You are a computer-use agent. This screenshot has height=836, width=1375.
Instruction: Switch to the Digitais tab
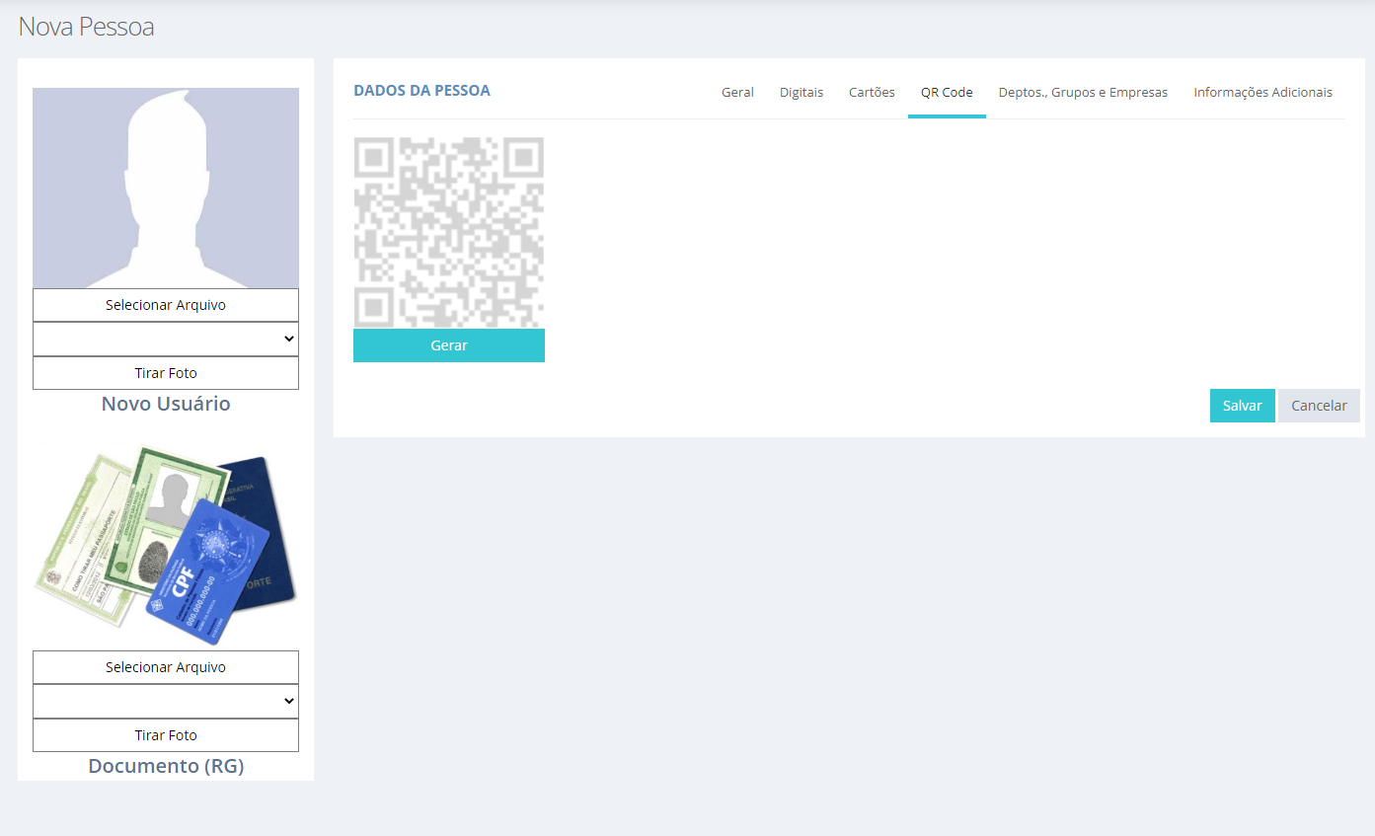click(x=802, y=92)
